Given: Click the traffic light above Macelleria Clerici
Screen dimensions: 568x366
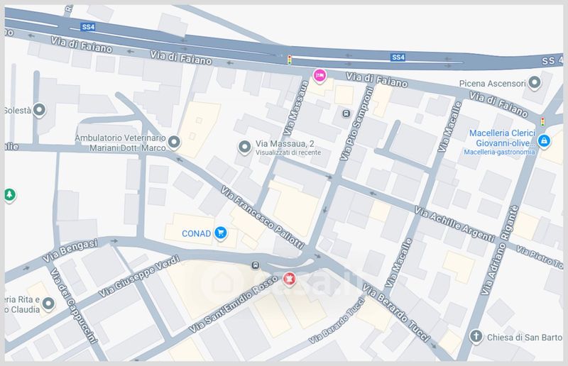Looking at the screenshot, I should point(544,121).
